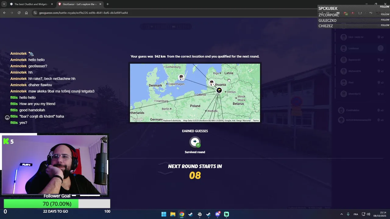Open the map Terms link

256,121
